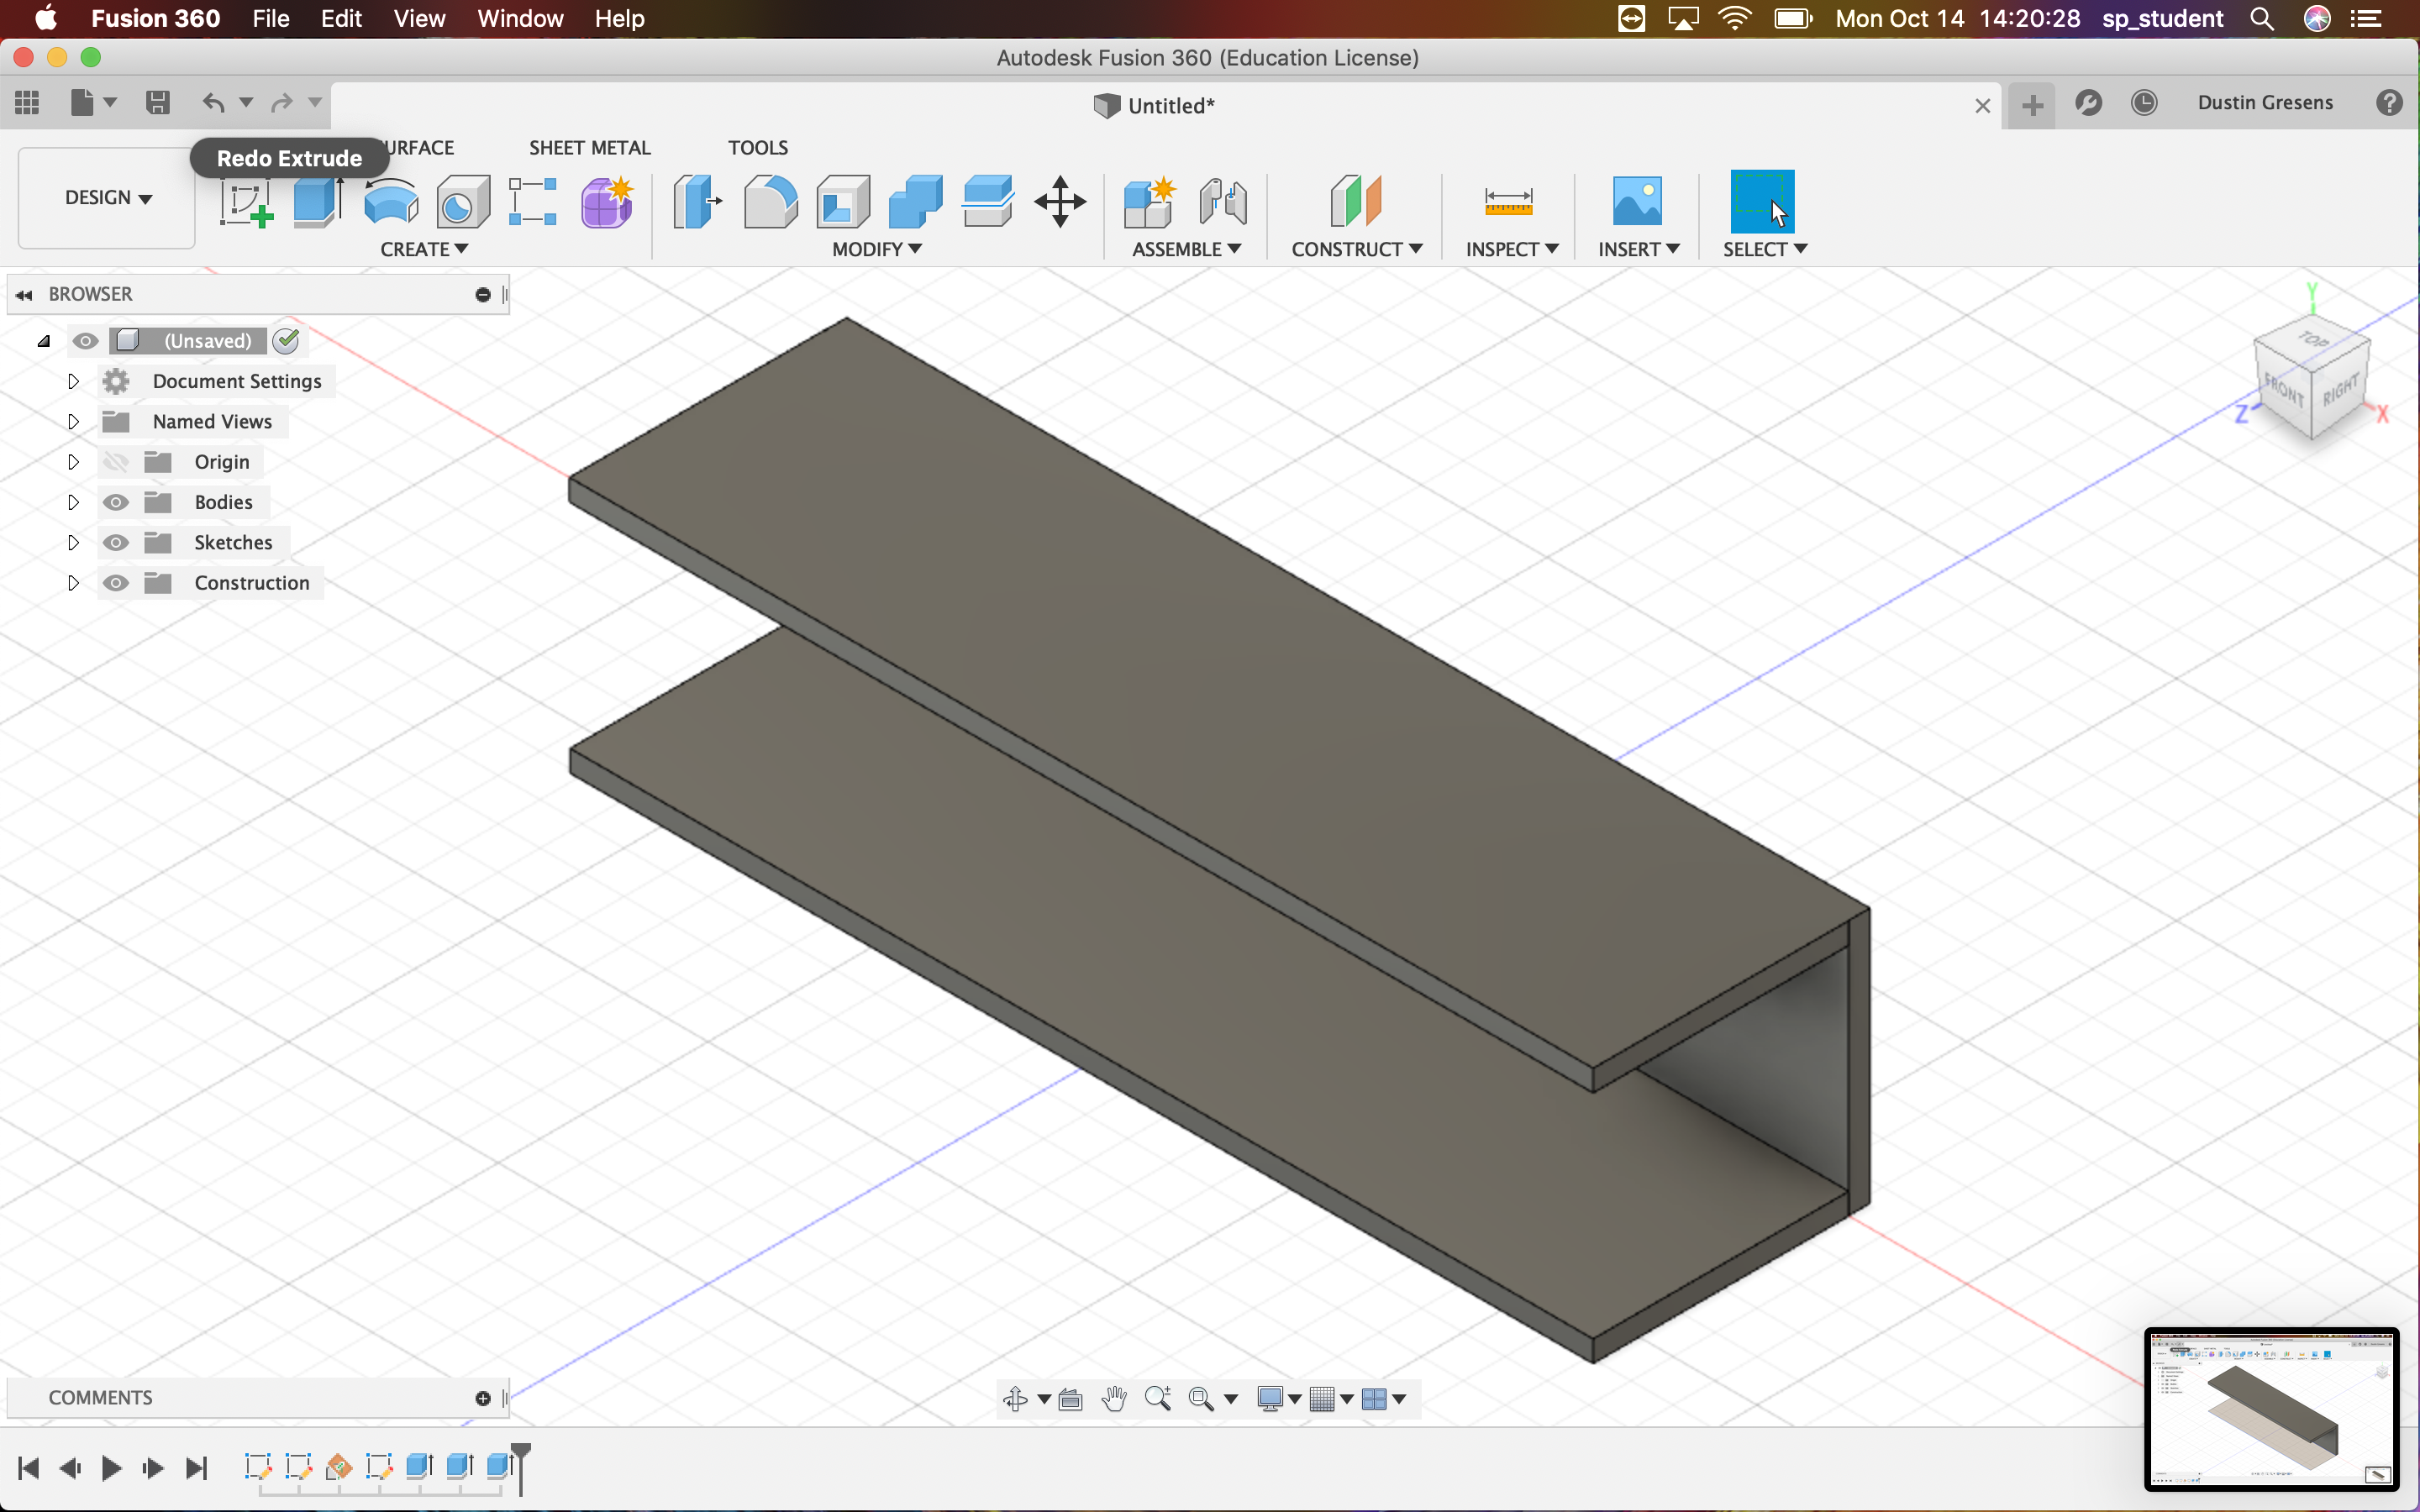
Task: Select the Combine tool icon
Action: [913, 198]
